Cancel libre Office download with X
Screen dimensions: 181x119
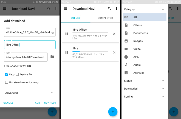coord(114,34)
